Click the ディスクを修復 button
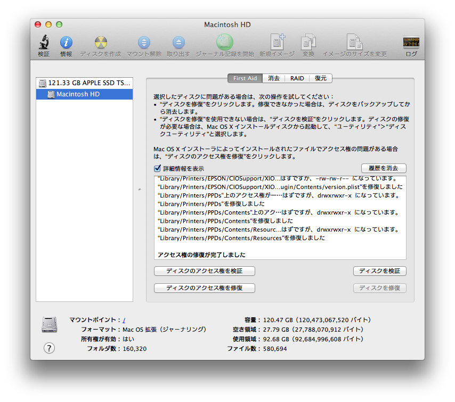 (x=379, y=288)
